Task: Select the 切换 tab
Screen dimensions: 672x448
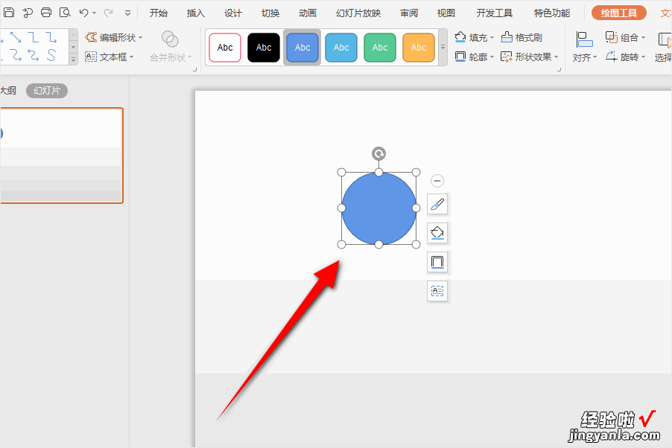Action: (270, 13)
